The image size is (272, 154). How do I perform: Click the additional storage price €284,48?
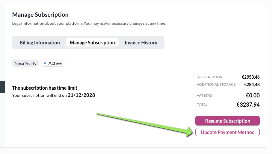[x=252, y=85]
